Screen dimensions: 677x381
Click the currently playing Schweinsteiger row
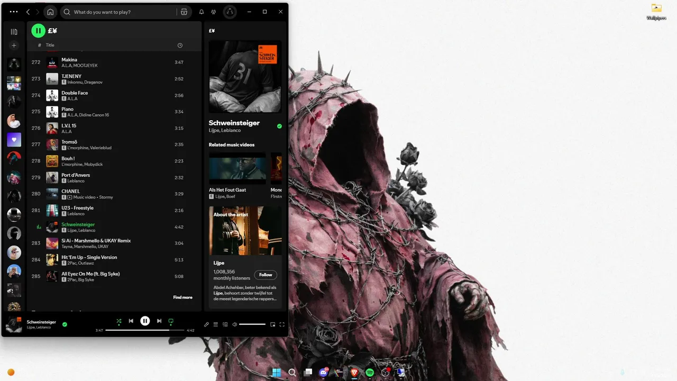114,227
